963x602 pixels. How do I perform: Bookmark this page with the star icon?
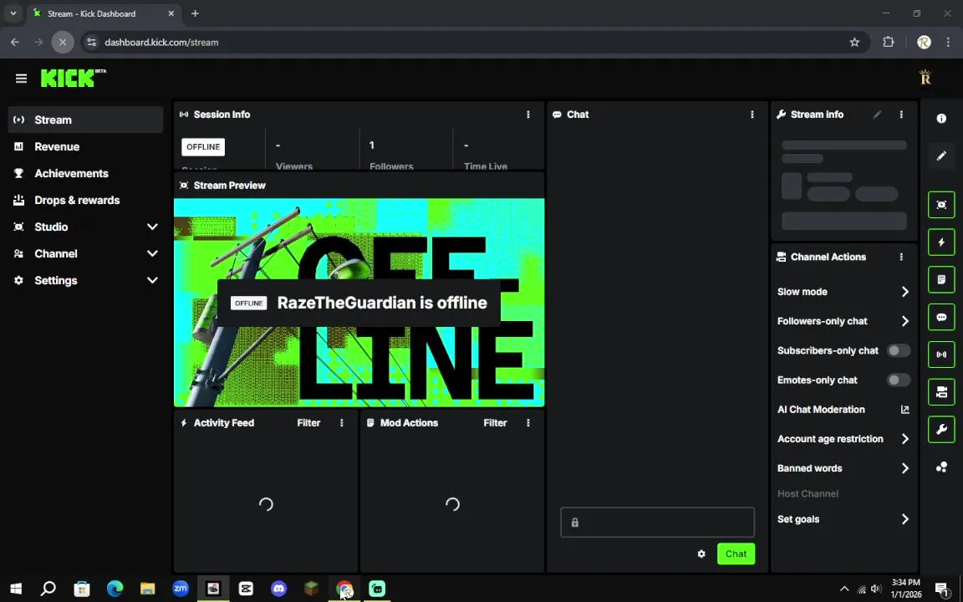pos(854,43)
